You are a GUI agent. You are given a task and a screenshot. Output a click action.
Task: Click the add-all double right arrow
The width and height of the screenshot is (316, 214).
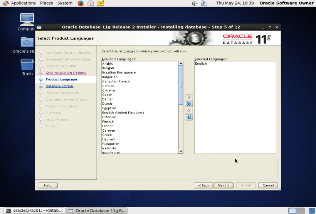[189, 104]
